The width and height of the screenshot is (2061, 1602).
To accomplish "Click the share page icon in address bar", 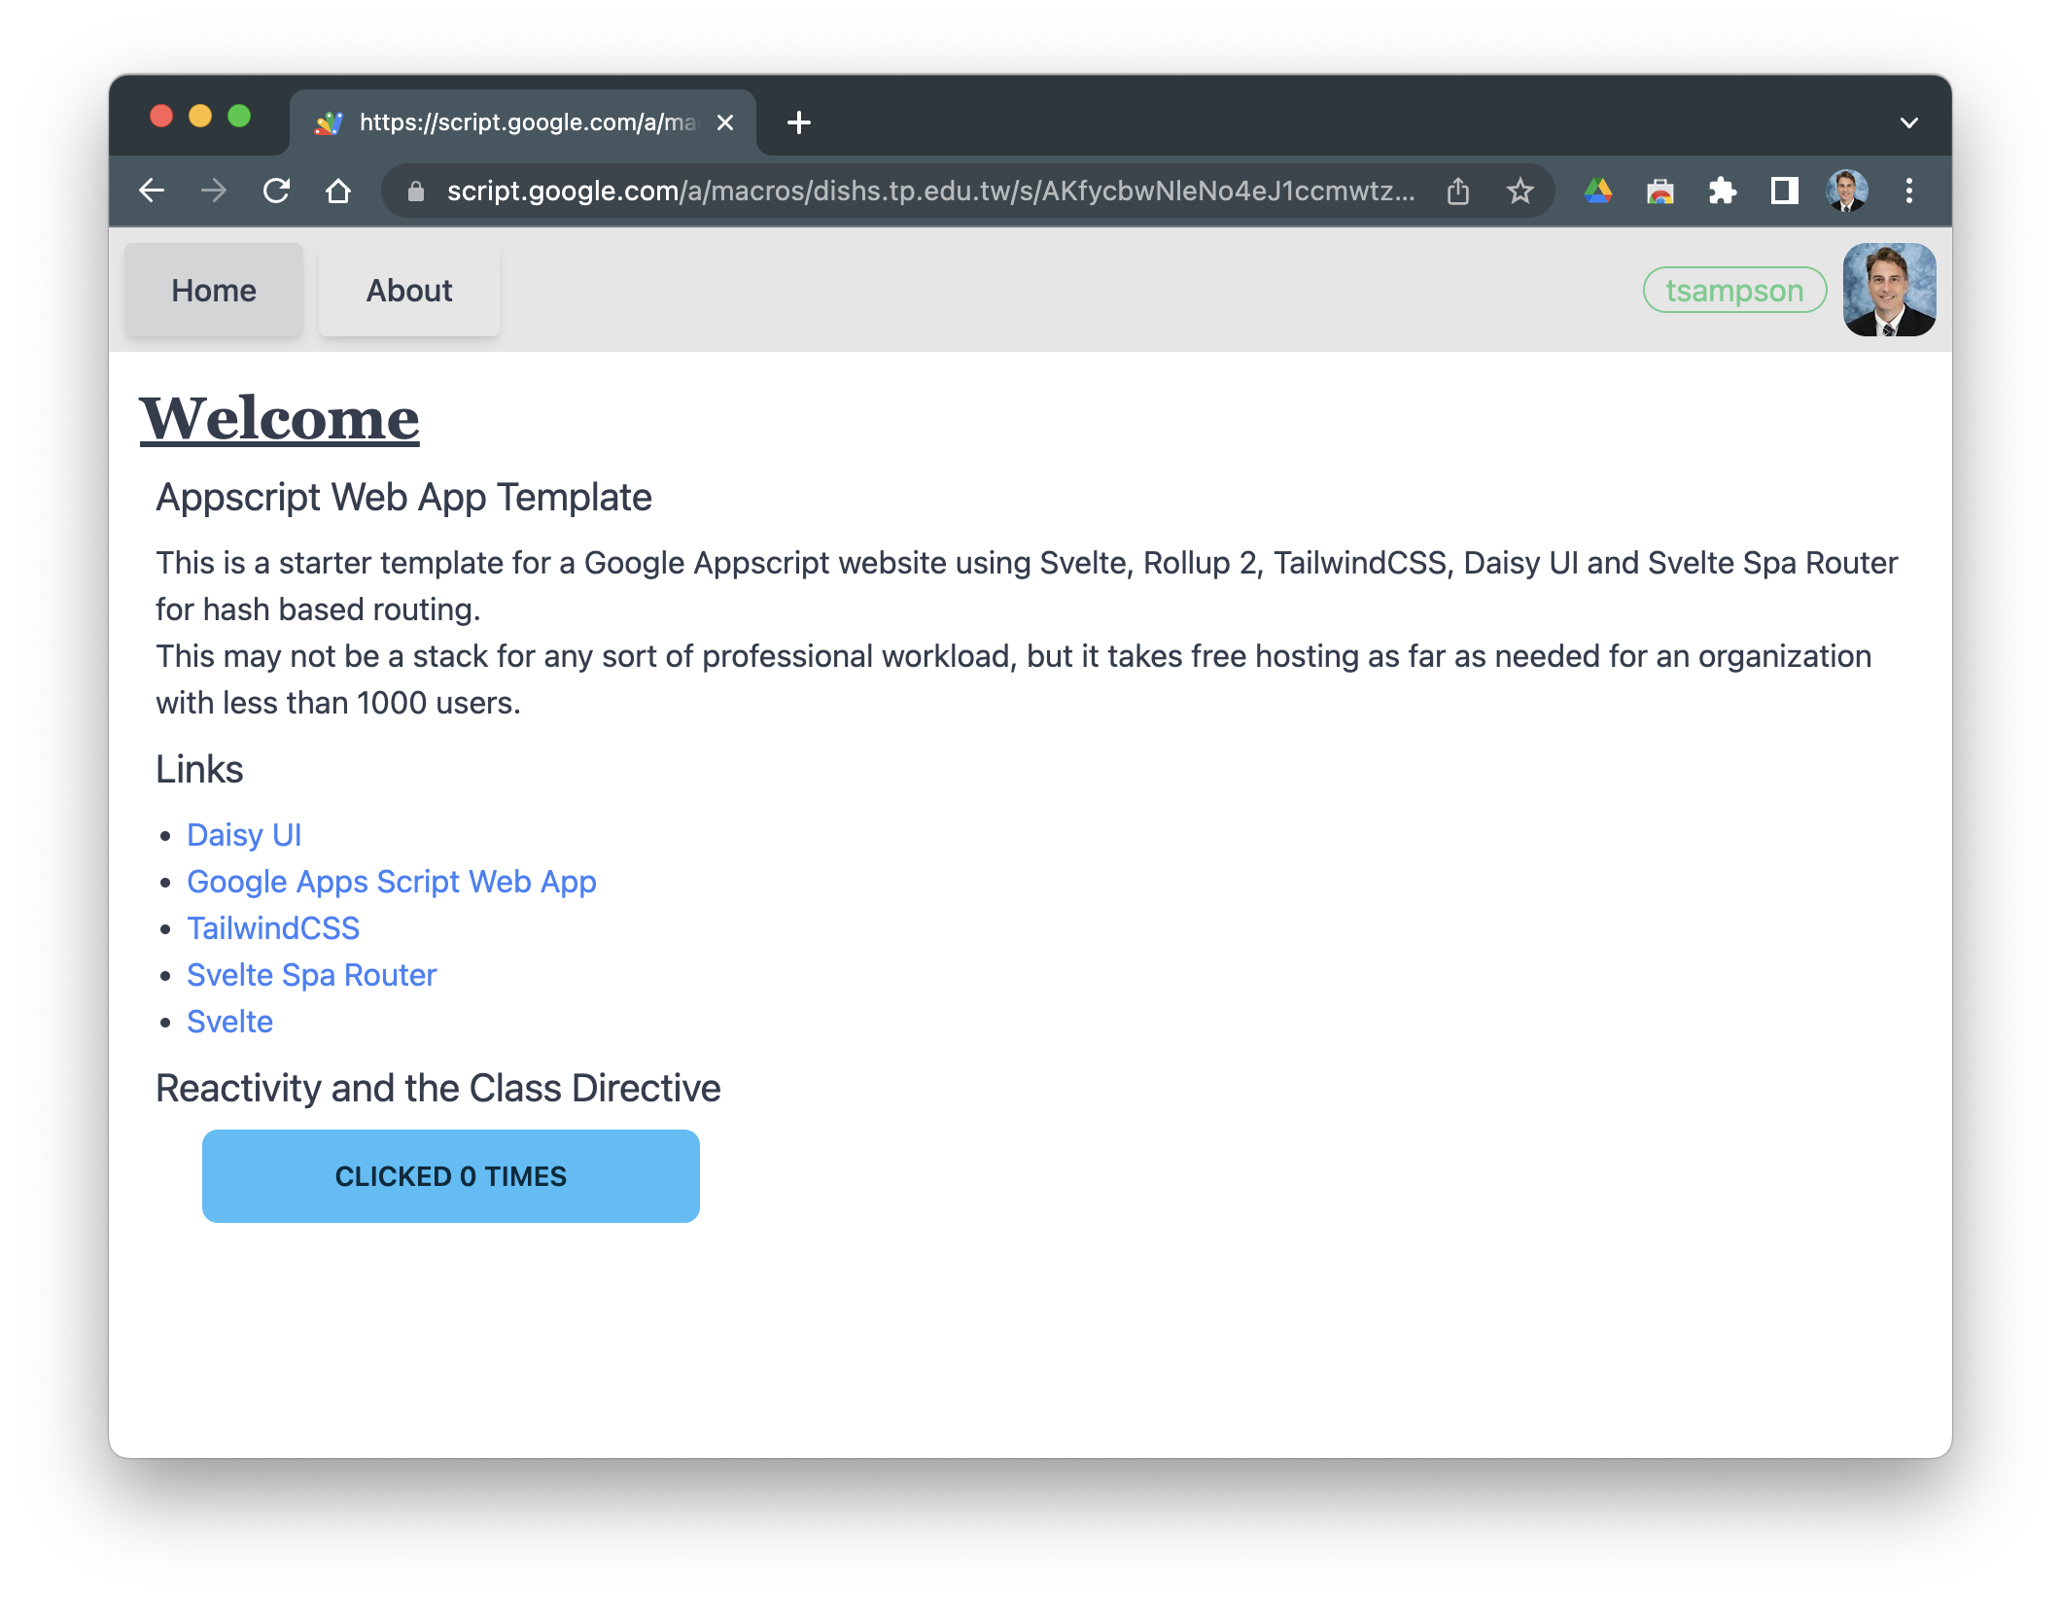I will point(1457,192).
